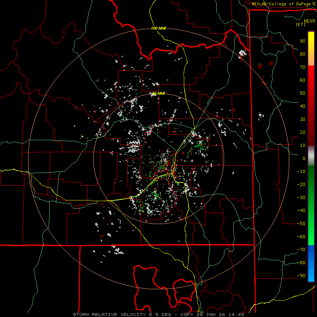Click the 10 value on the velocity scale
Viewport: 317px width, 317px height.
pos(303,145)
